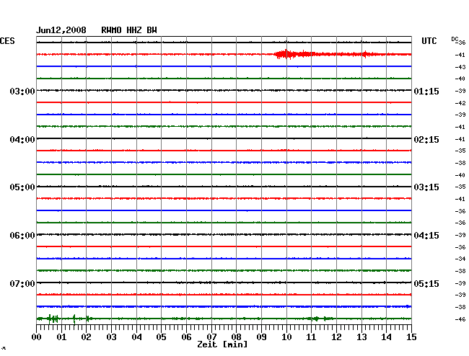This screenshot has width=469, height=356.
Task: Click x-axis minute tick label "06"
Action: coord(186,337)
